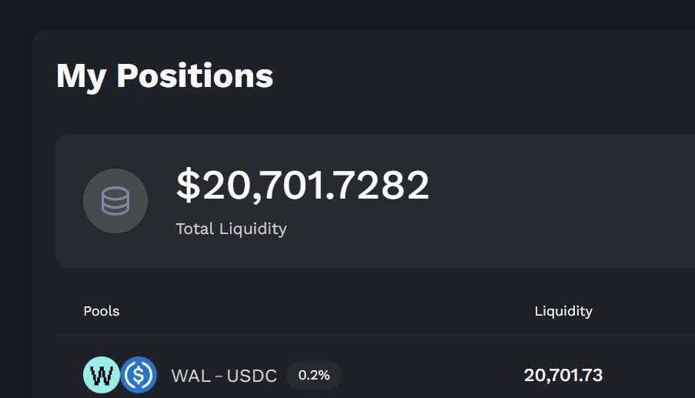
Task: Click the 0.2% fee tier badge
Action: [314, 376]
